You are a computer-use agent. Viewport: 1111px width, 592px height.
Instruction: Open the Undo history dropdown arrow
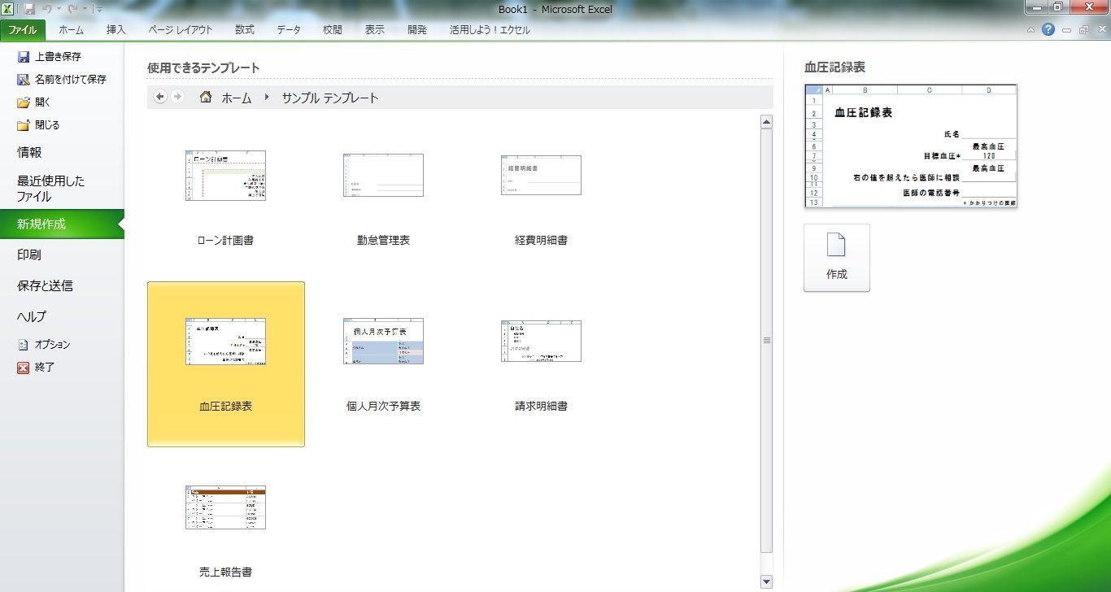tap(59, 10)
